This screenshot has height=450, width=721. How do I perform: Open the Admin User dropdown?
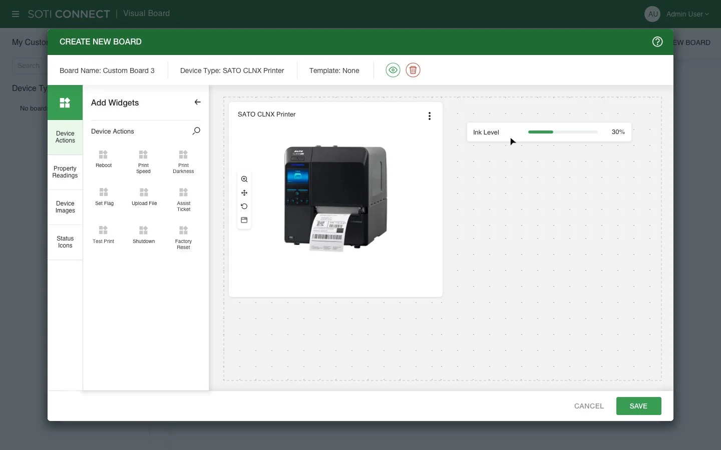[687, 14]
